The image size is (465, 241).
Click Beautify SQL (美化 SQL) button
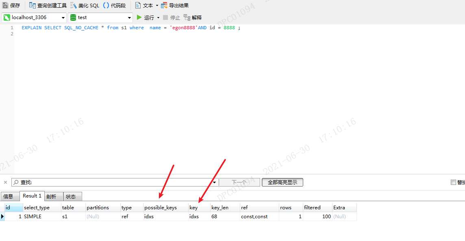[85, 5]
